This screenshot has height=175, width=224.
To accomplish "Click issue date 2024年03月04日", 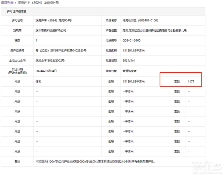I will pyautogui.click(x=46, y=71).
